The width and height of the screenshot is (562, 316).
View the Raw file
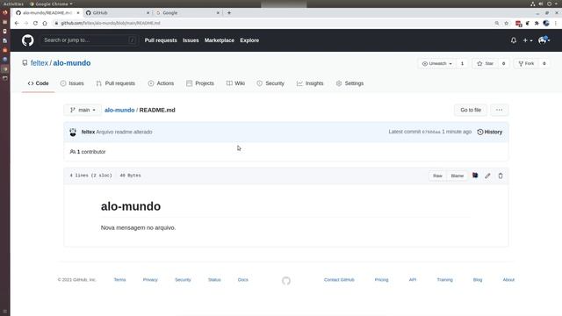click(437, 176)
